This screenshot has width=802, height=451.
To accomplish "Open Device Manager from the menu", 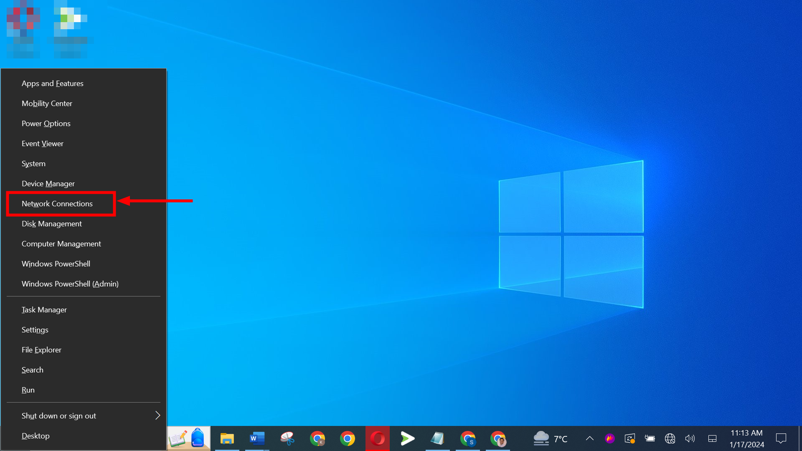I will (x=48, y=183).
